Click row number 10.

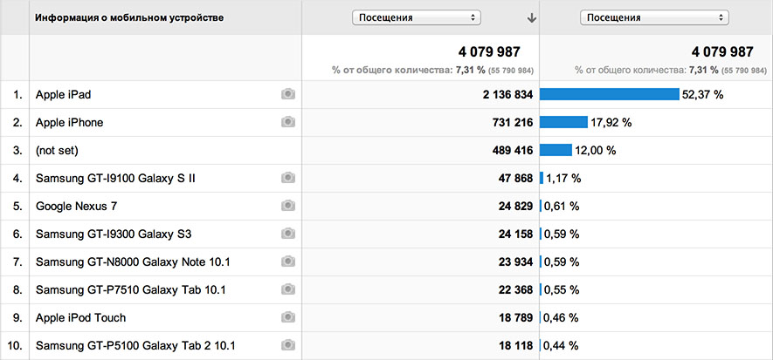(x=15, y=346)
